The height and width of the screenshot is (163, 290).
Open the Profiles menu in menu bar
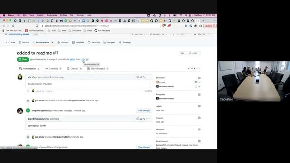(x=63, y=15)
